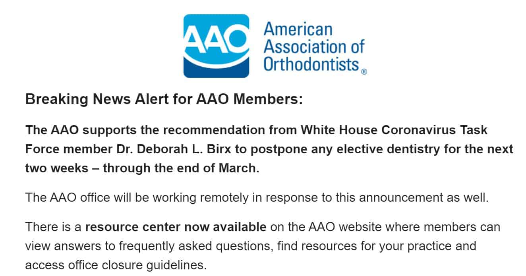
Task: Click Association of in the logo text
Action: 314,46
